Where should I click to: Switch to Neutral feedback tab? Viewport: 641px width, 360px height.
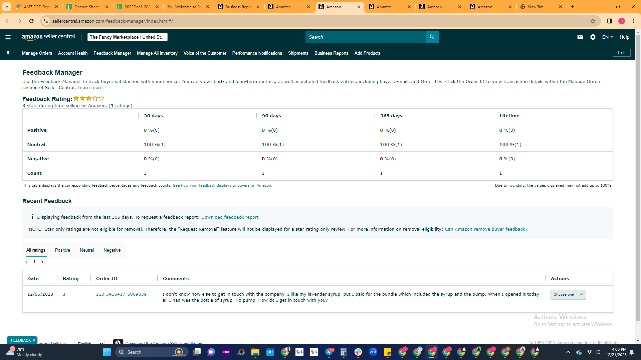[87, 250]
